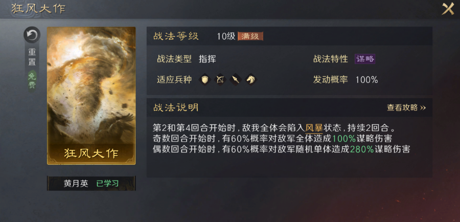Click the 黄月英 已学习 hero label
This screenshot has height=222, width=460.
(x=91, y=184)
